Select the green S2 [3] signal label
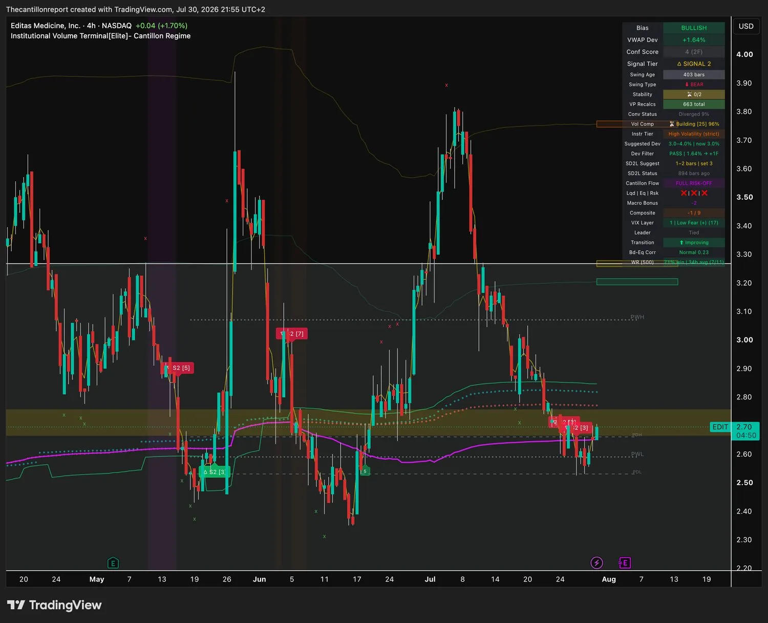Viewport: 768px width, 623px height. tap(214, 472)
